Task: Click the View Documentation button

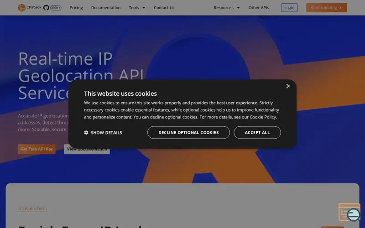Action: pyautogui.click(x=87, y=149)
